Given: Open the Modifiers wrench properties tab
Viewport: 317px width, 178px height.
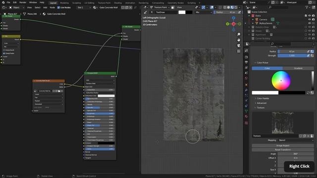Looking at the screenshot, I should click(246, 90).
